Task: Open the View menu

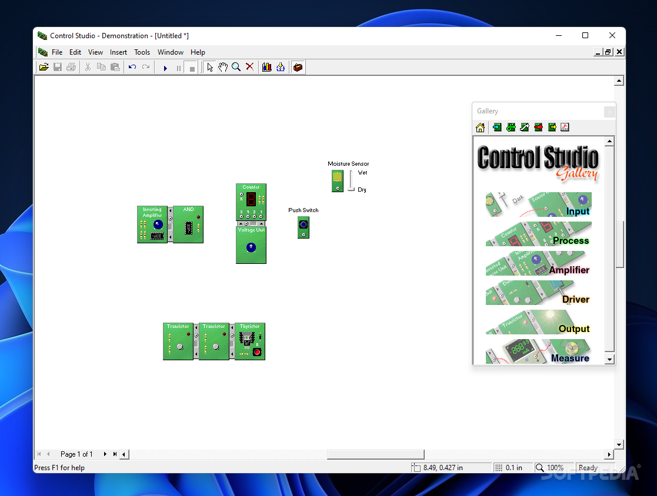Action: pyautogui.click(x=95, y=52)
